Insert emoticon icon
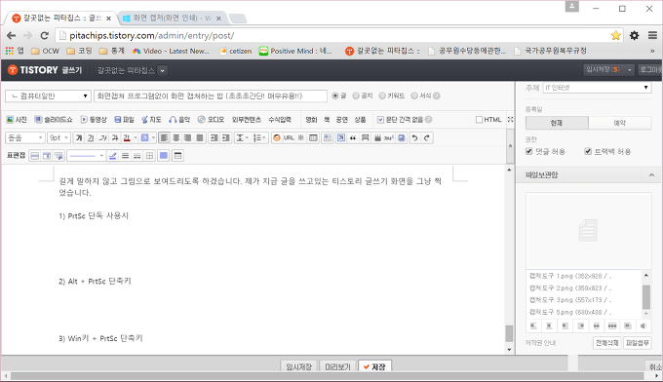 [x=277, y=137]
